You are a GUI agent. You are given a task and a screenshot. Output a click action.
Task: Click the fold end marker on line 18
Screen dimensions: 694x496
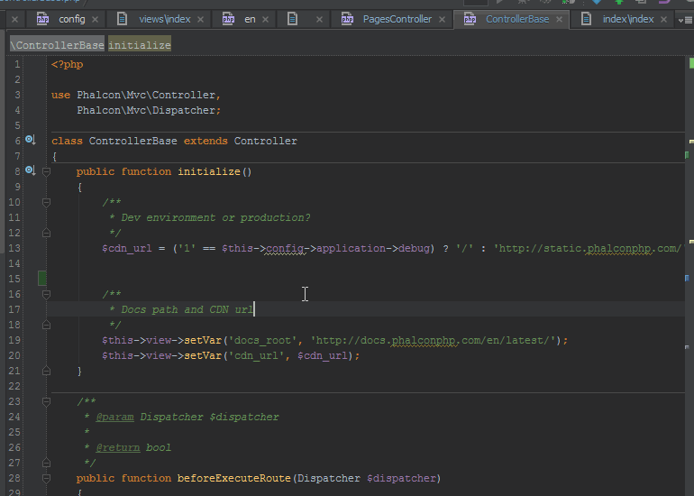coord(46,325)
